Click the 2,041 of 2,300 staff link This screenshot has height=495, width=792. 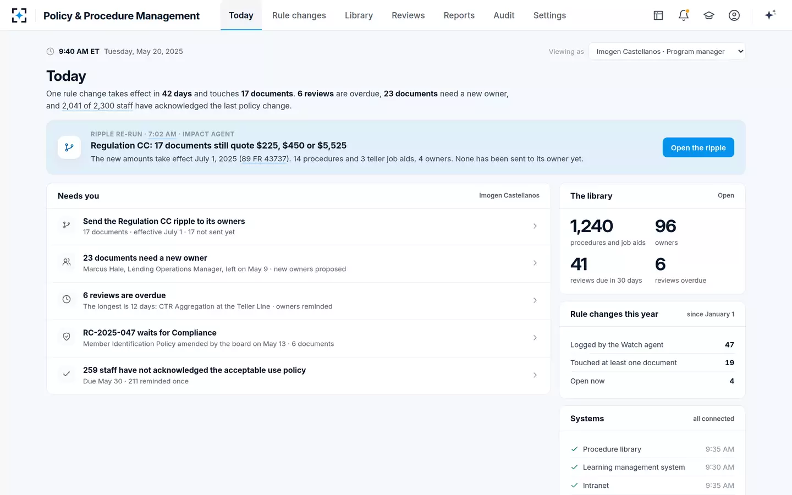(97, 106)
